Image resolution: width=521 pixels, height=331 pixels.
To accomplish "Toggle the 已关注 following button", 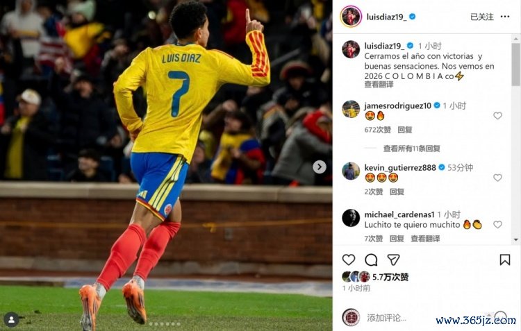I will [x=482, y=17].
